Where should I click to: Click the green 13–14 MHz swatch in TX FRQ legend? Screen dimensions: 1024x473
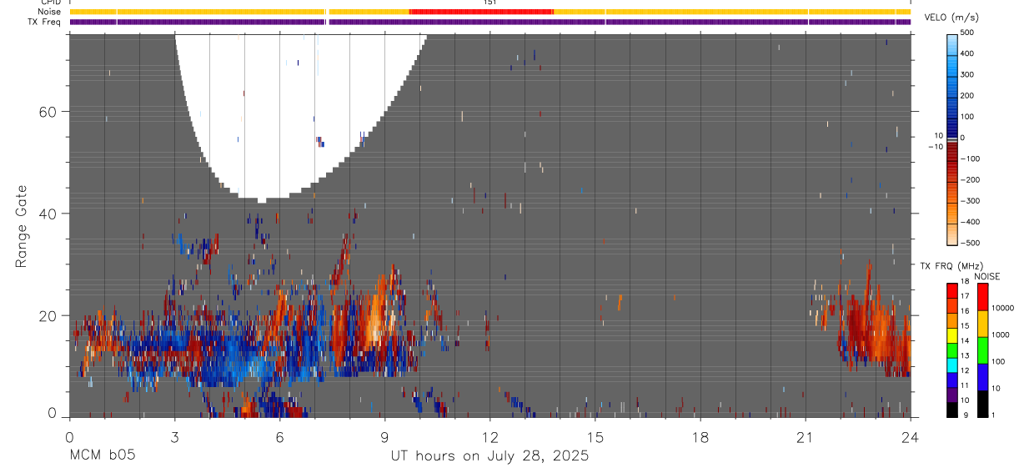[952, 349]
